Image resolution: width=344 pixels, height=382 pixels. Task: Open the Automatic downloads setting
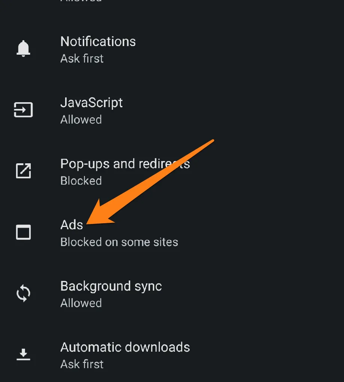point(172,355)
